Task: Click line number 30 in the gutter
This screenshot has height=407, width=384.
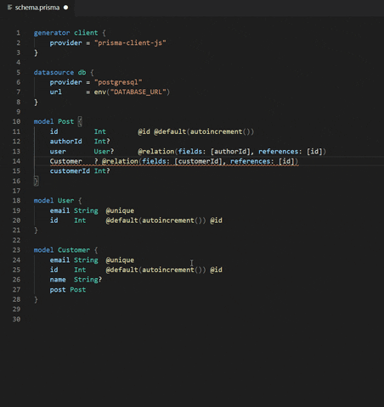Action: pyautogui.click(x=16, y=319)
